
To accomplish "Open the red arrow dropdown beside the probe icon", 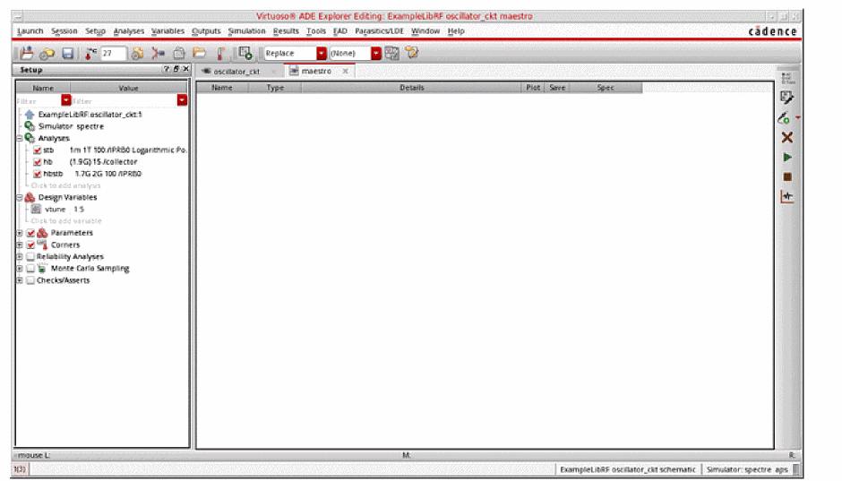I will pos(798,117).
